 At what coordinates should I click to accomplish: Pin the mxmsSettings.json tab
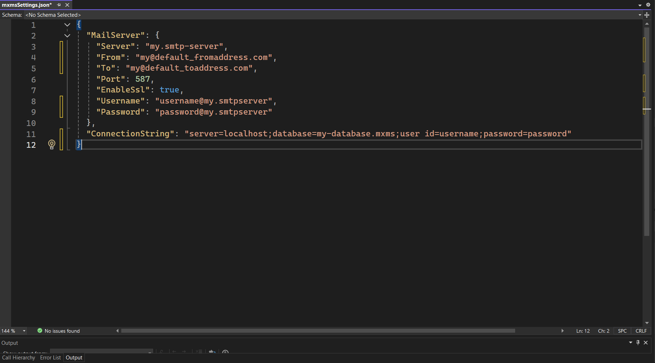coord(59,5)
